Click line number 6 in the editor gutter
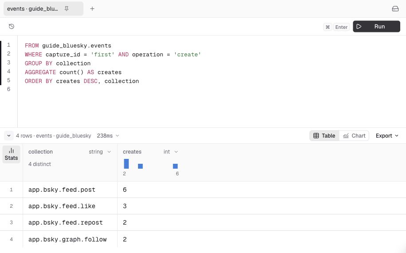Image resolution: width=406 pixels, height=253 pixels. click(x=8, y=89)
